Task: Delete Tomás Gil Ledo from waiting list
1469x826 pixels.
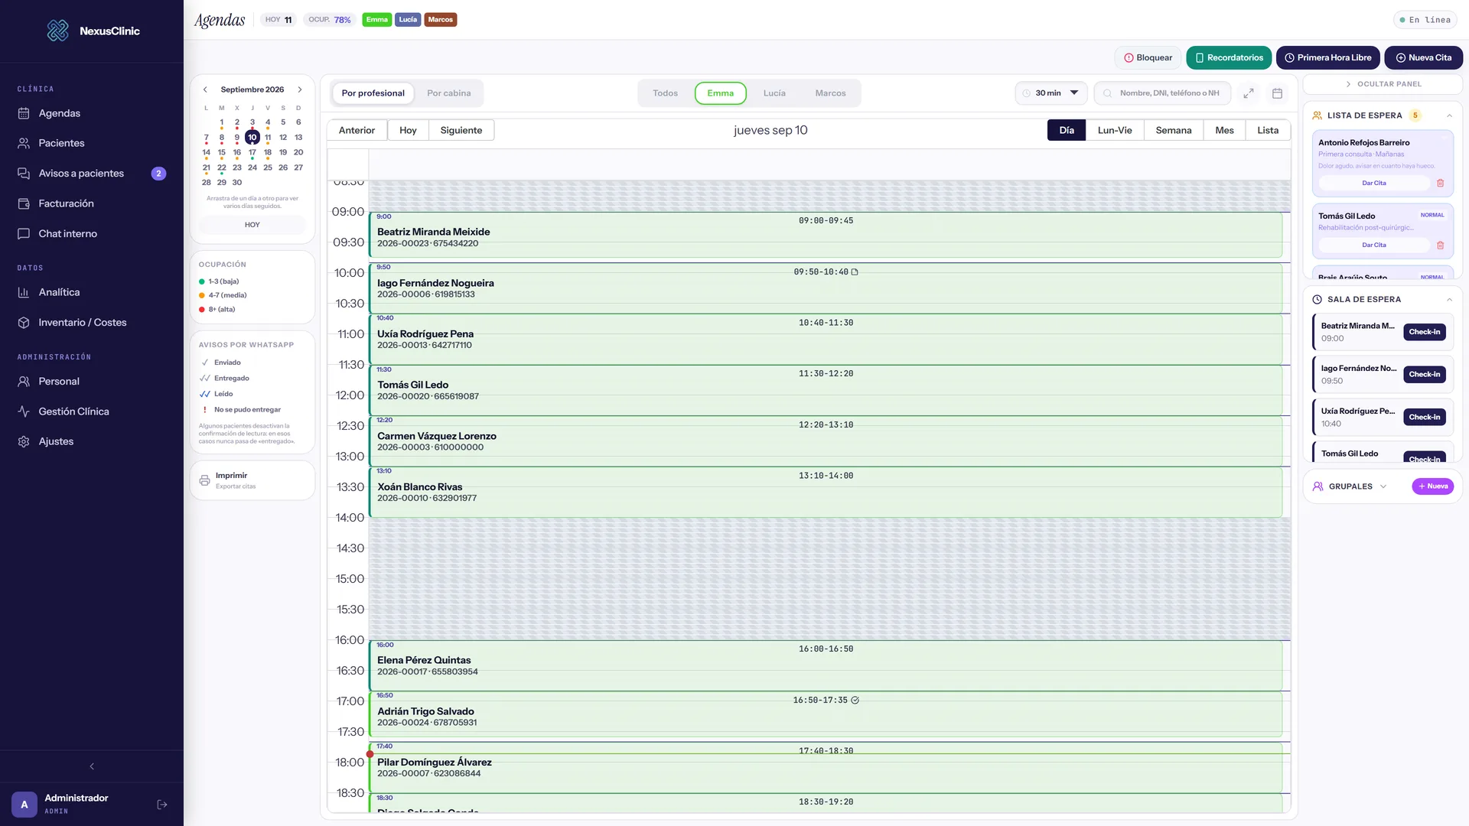Action: [1440, 246]
